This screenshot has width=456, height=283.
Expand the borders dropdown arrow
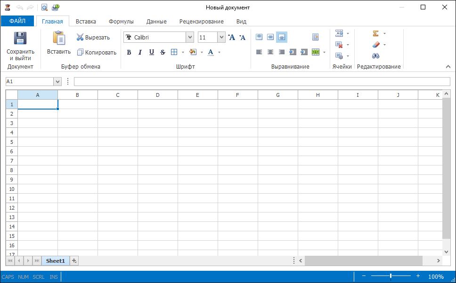click(183, 52)
